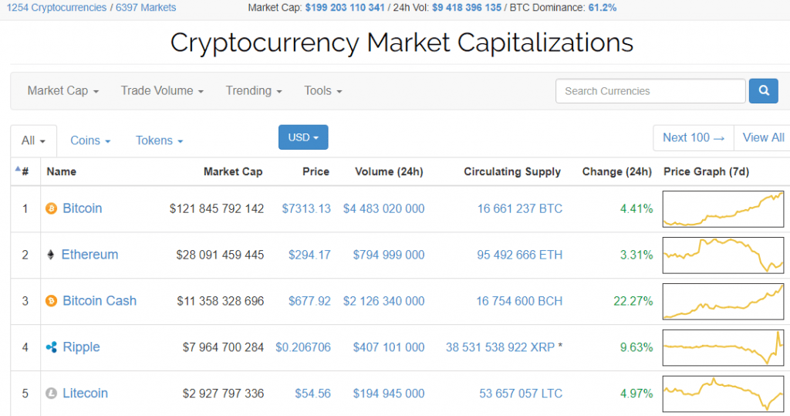Screen dimensions: 790x416
Task: Click the Ripple logo icon
Action: (52, 347)
